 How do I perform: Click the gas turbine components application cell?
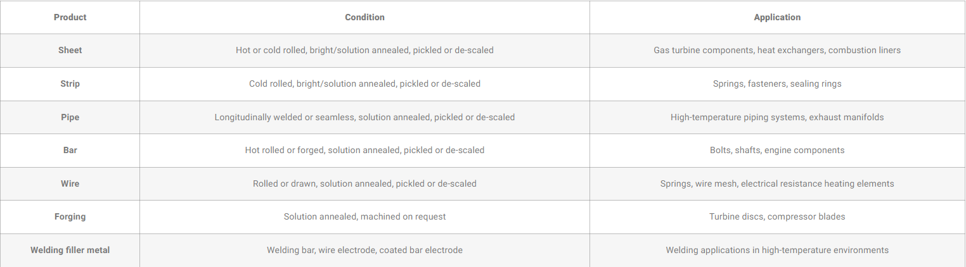(777, 50)
